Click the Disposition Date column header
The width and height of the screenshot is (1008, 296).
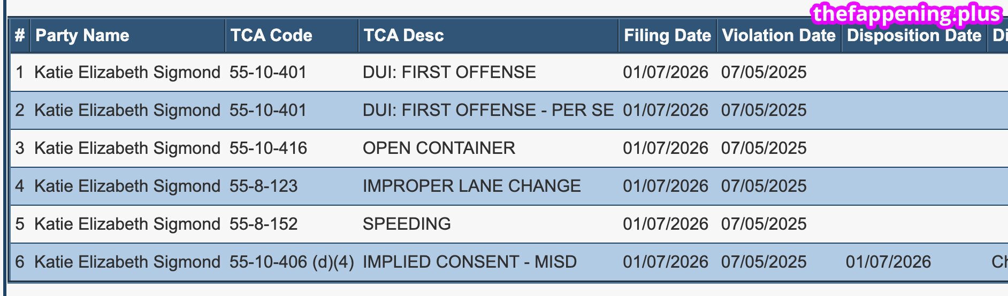[x=914, y=36]
